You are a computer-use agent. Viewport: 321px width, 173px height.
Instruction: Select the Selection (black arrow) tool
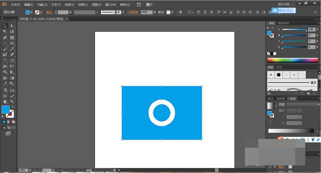pos(5,26)
